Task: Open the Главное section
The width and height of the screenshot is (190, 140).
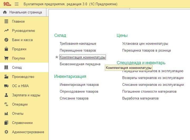Action: [x=18, y=21]
